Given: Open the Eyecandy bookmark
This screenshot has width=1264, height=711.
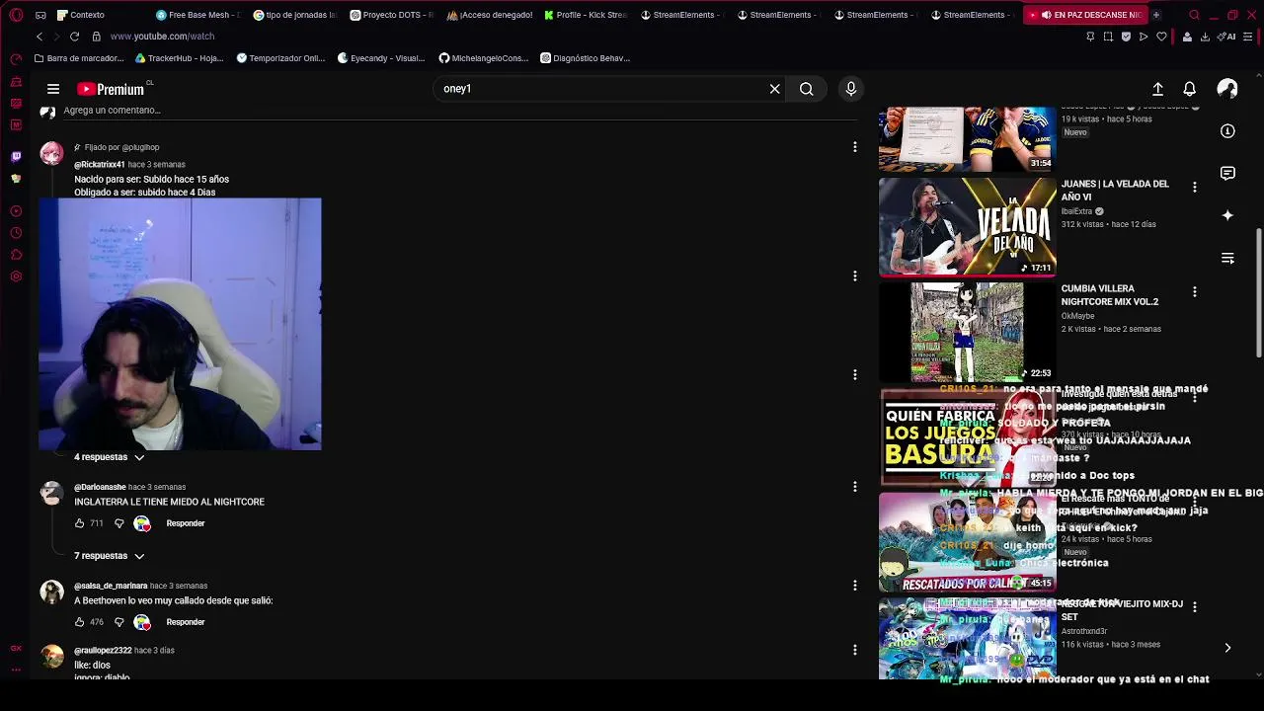Looking at the screenshot, I should coord(381,58).
